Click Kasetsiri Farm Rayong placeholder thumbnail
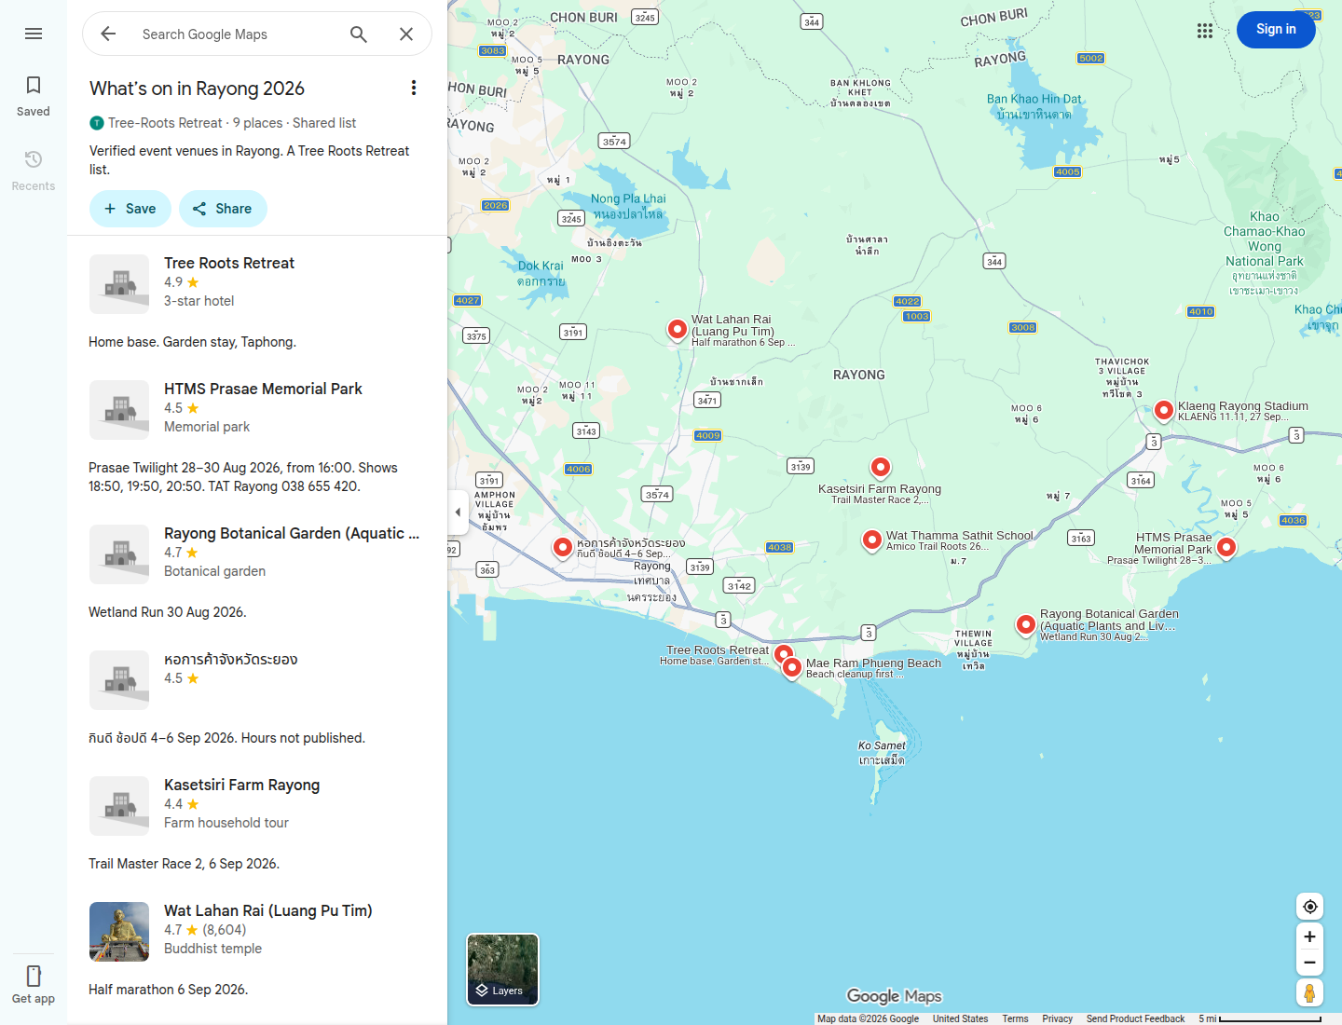This screenshot has height=1025, width=1342. click(119, 806)
